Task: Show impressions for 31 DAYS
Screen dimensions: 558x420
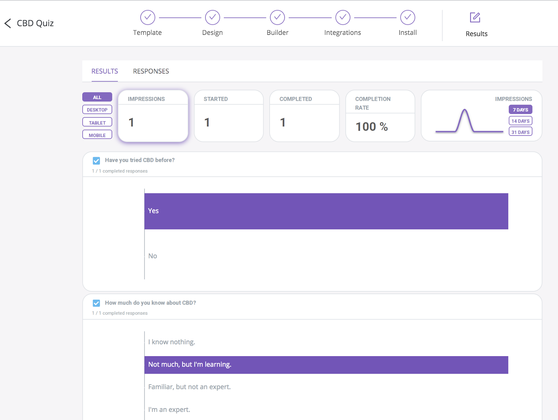Action: pos(520,132)
